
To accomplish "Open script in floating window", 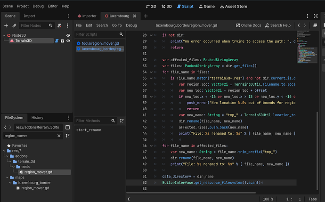I will click(315, 25).
